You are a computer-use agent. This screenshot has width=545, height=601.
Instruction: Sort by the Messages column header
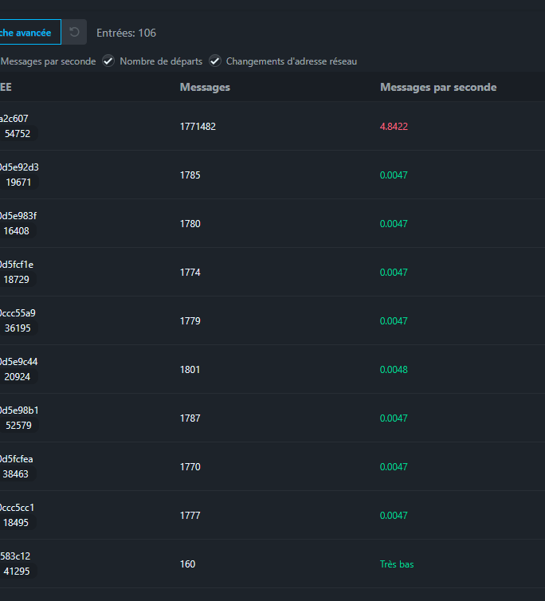click(x=205, y=87)
